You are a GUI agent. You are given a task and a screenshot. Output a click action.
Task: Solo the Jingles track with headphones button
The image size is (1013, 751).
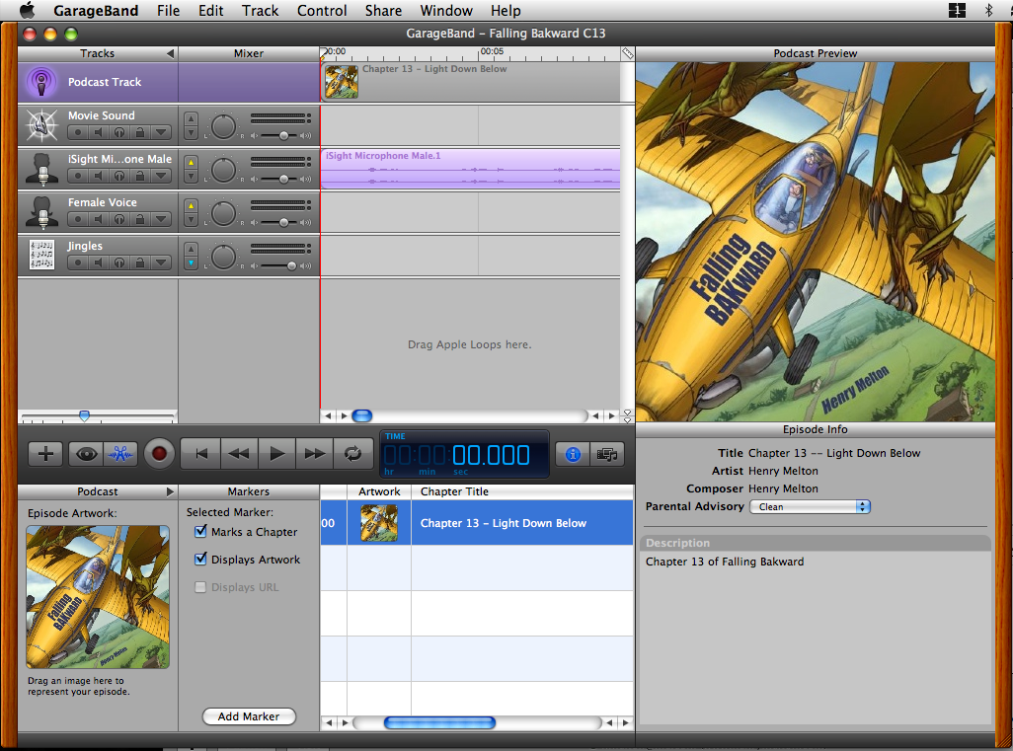119,263
